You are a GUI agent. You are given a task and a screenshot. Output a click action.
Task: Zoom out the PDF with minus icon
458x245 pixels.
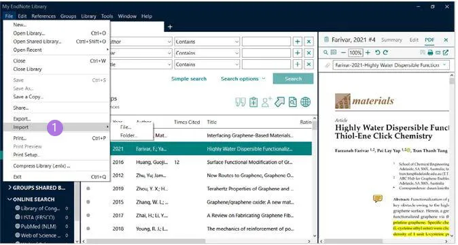tap(343, 52)
